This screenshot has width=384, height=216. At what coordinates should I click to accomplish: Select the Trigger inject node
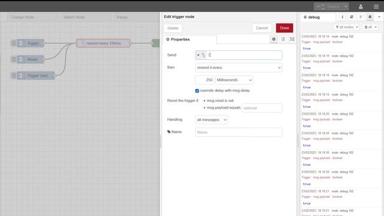31,43
